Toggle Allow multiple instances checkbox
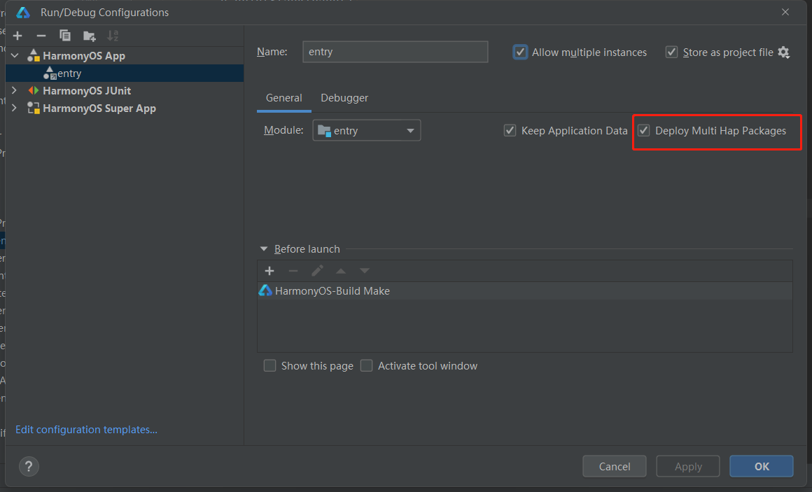 (520, 52)
